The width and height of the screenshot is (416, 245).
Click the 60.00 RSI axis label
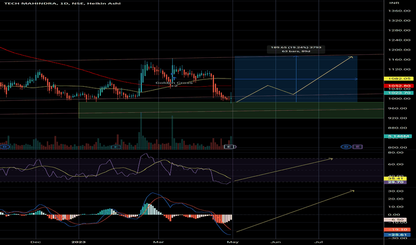[x=395, y=164]
